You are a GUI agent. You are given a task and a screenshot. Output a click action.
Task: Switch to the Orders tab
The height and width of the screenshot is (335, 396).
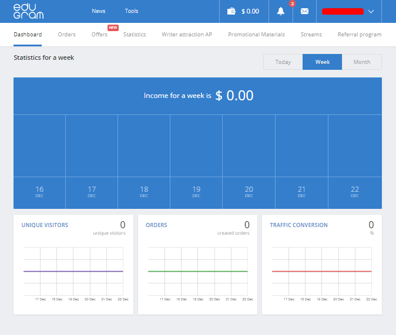pyautogui.click(x=66, y=35)
